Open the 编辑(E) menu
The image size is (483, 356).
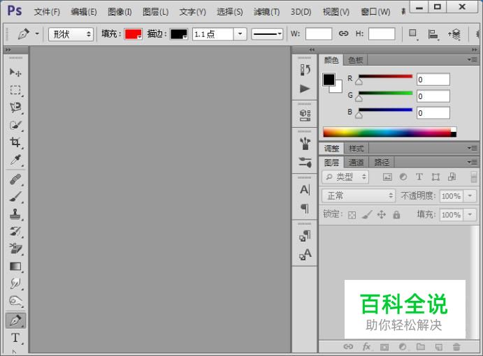pyautogui.click(x=84, y=12)
